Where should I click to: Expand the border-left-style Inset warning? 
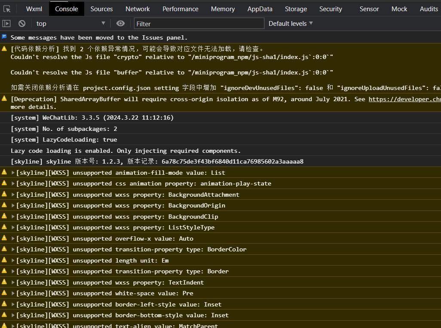point(12,304)
